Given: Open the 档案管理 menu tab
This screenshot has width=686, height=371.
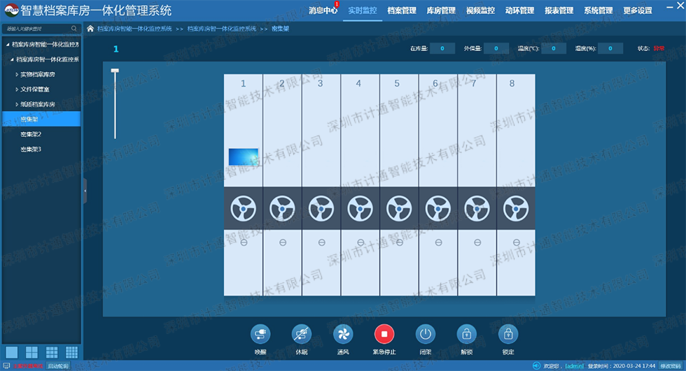Looking at the screenshot, I should (401, 10).
